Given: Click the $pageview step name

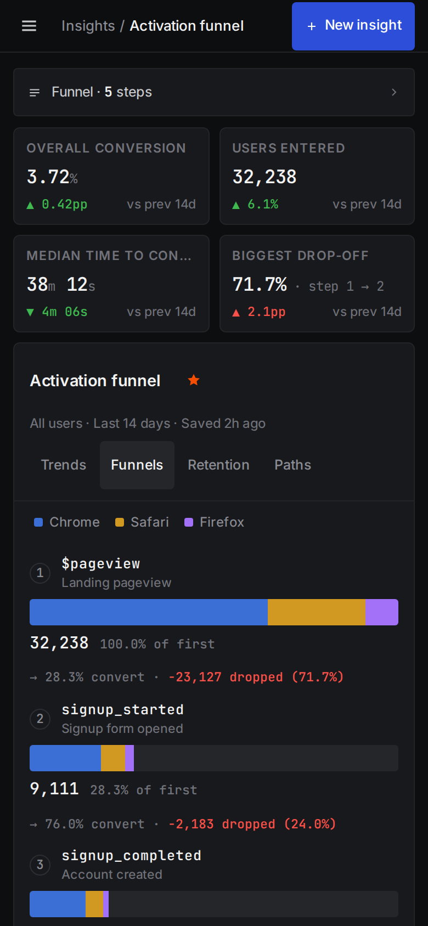Looking at the screenshot, I should 101,564.
